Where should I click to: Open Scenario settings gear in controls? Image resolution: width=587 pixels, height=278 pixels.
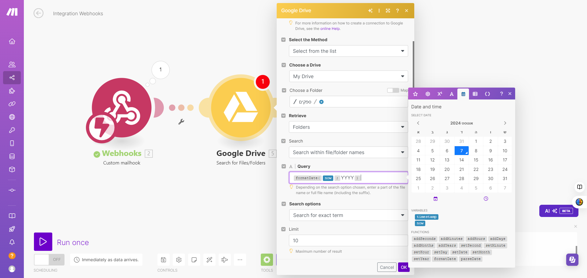coord(179,260)
